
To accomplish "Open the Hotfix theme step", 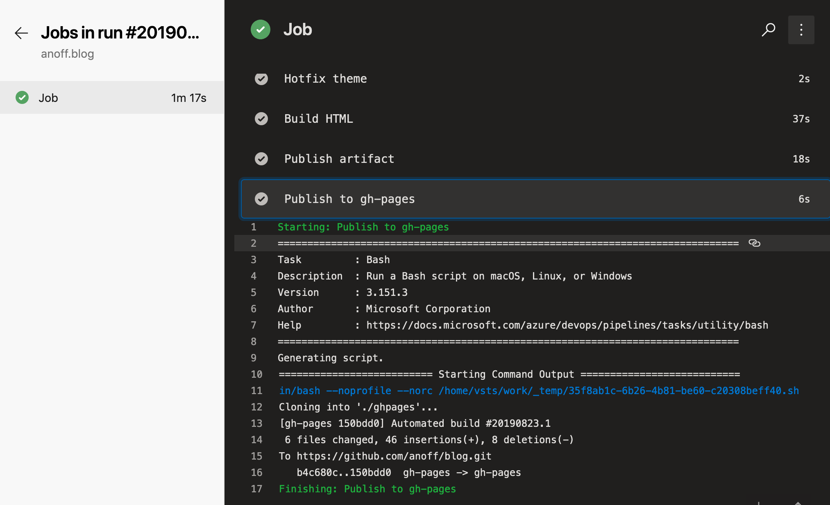I will coord(535,79).
